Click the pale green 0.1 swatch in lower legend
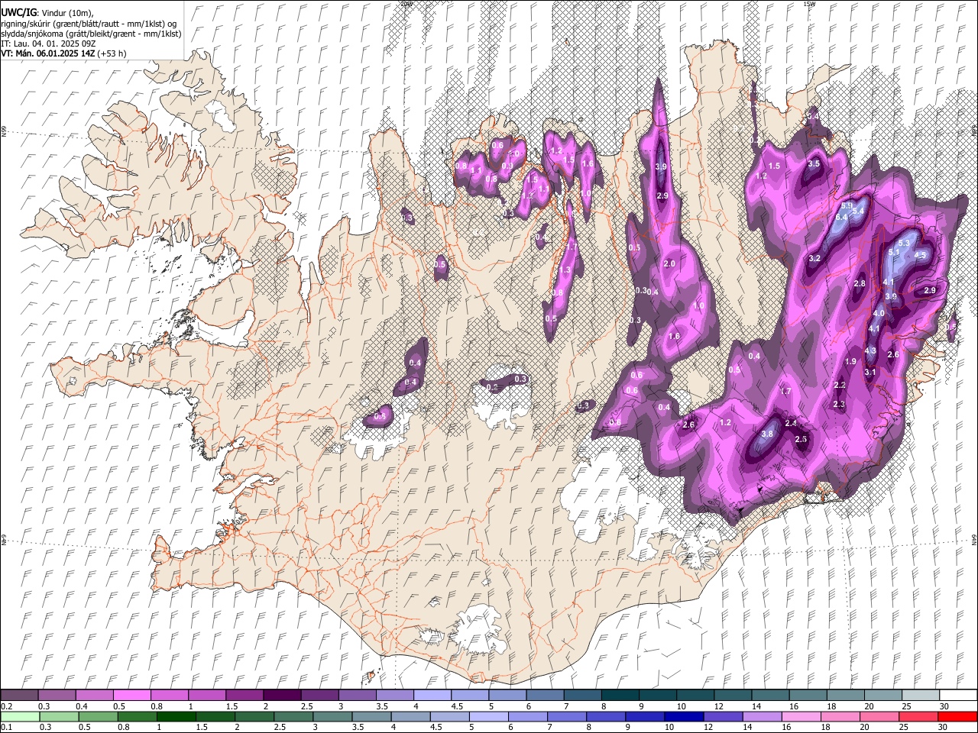The image size is (978, 733). [x=19, y=716]
